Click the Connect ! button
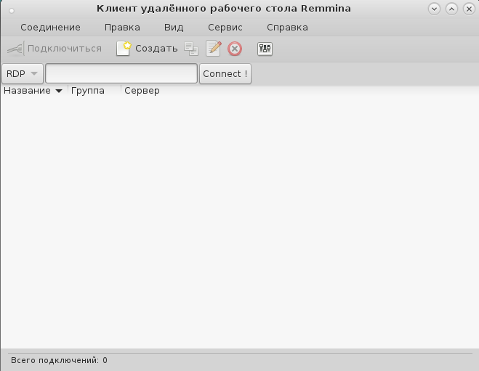 pos(225,73)
